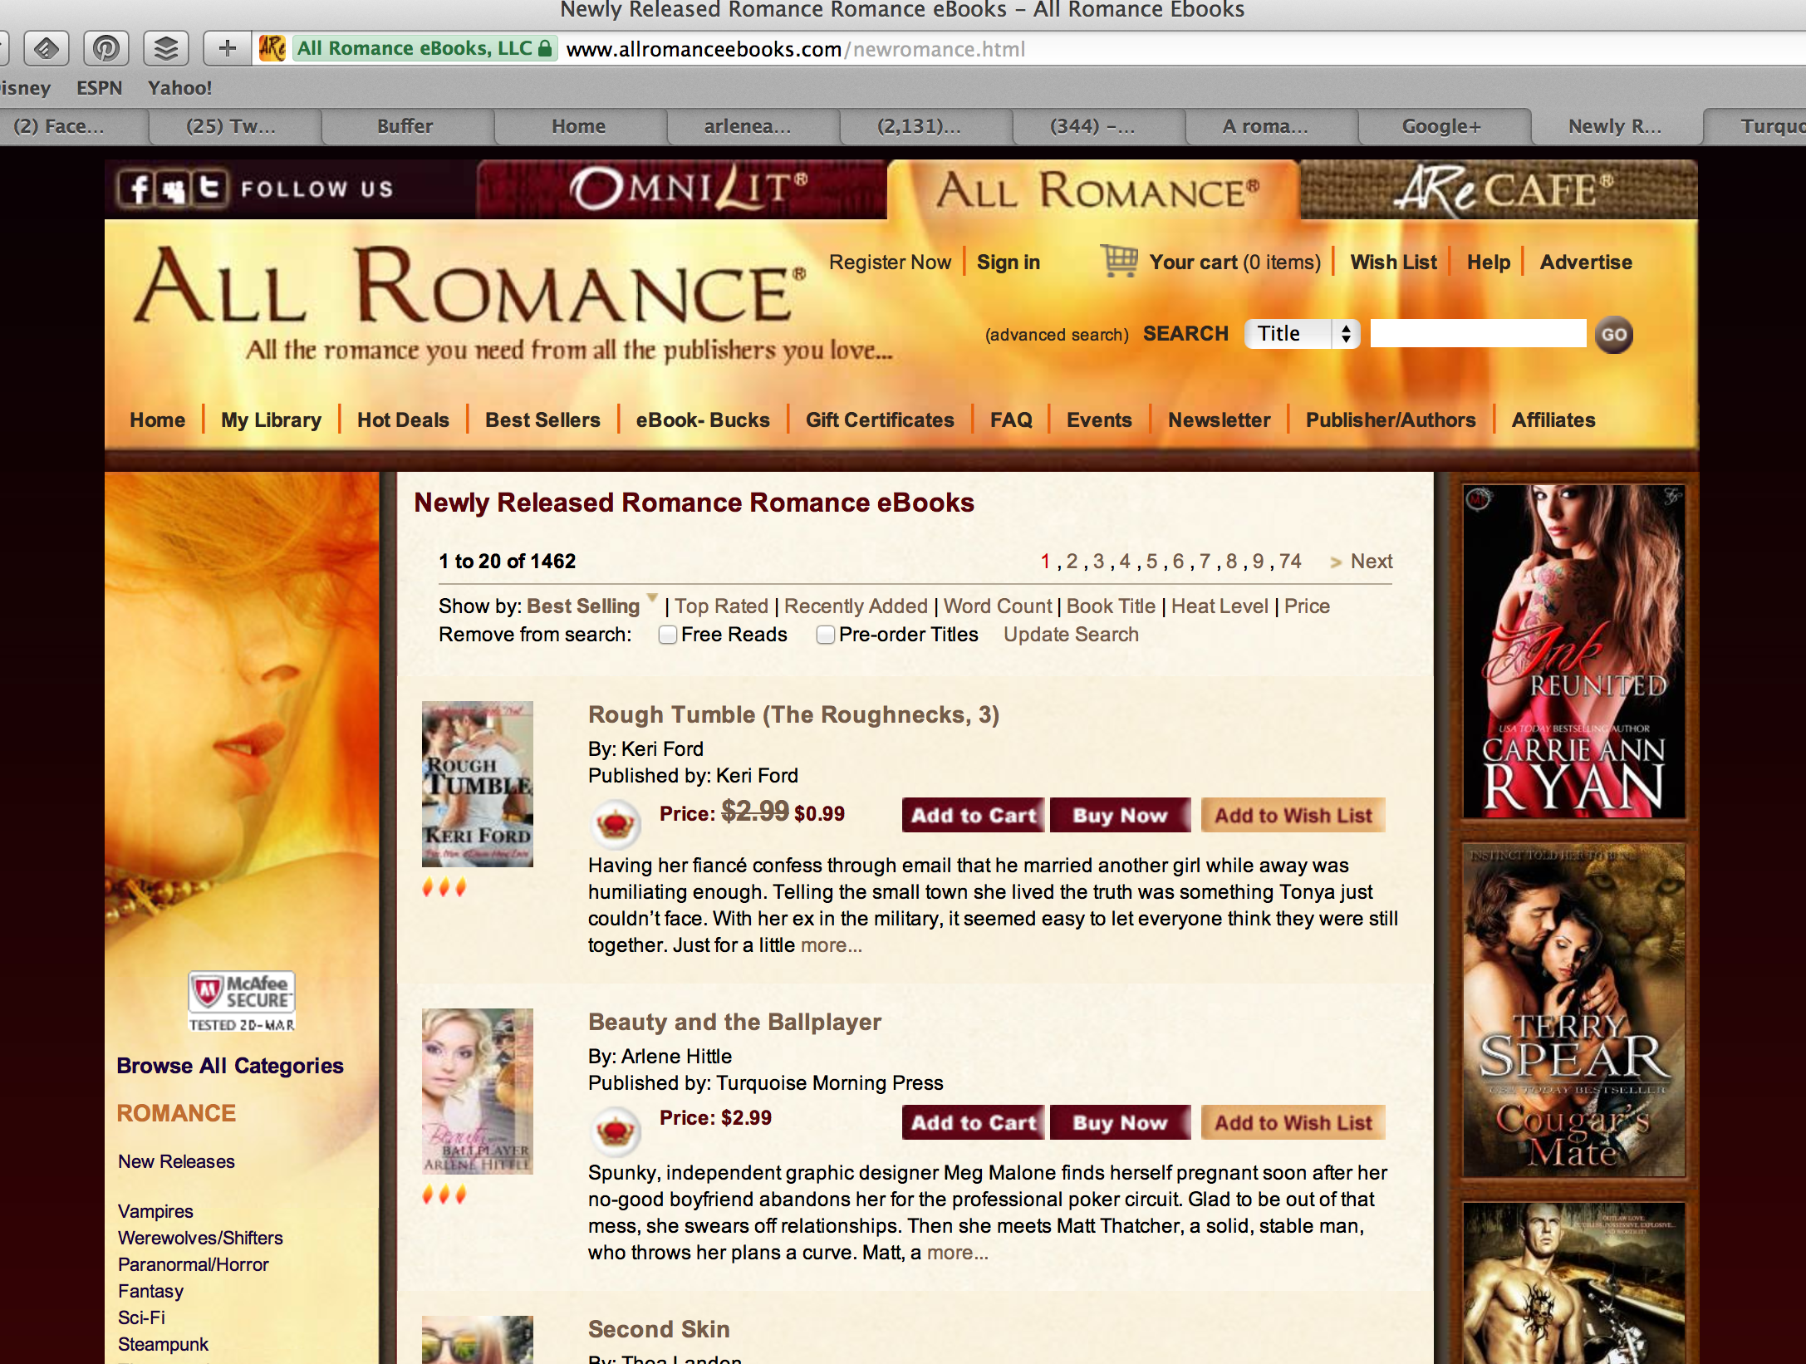The height and width of the screenshot is (1364, 1806).
Task: Open the Cougar's Mate Terry Spear ad
Action: pyautogui.click(x=1573, y=1010)
